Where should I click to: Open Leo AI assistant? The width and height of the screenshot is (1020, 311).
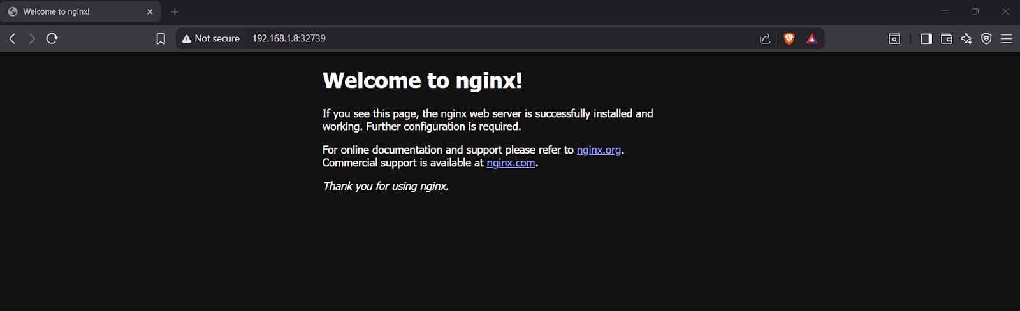pyautogui.click(x=966, y=39)
